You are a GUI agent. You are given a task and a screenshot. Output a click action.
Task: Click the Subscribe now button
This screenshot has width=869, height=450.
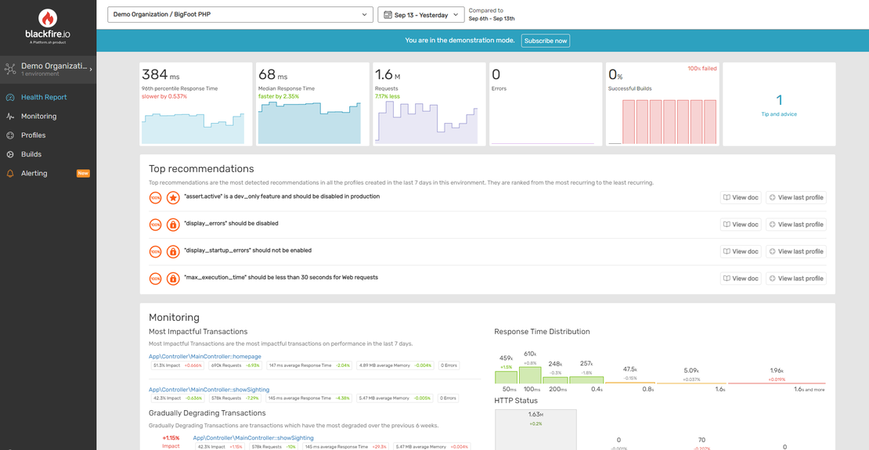[x=545, y=41]
